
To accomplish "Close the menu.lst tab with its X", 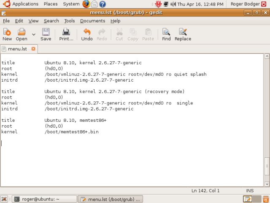I will tap(33, 49).
